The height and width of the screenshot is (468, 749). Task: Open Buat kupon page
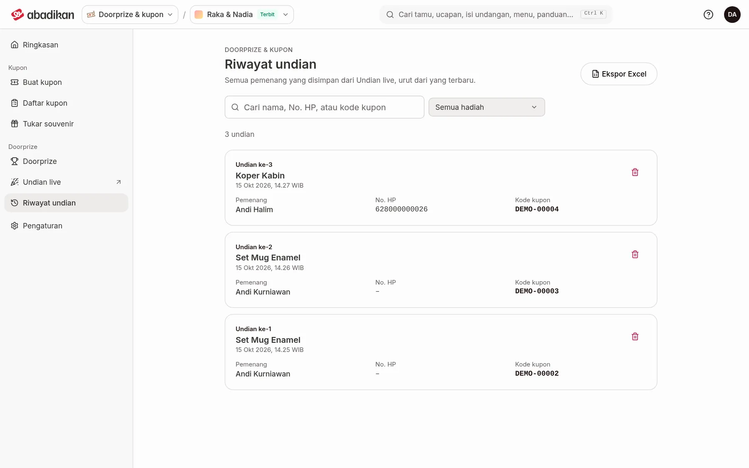coord(66,82)
